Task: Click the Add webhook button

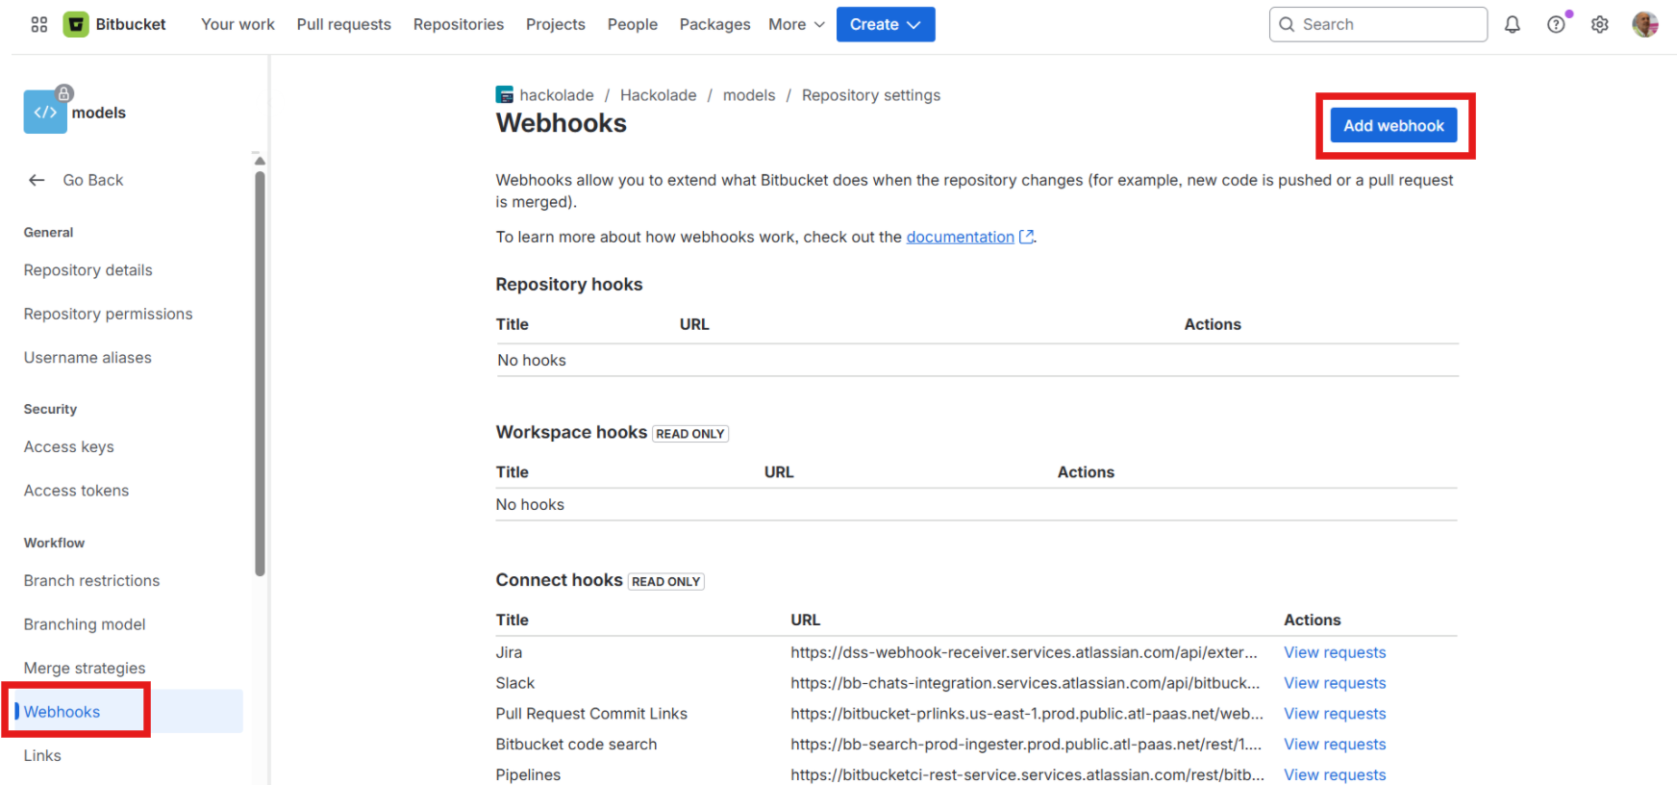Action: click(x=1393, y=126)
